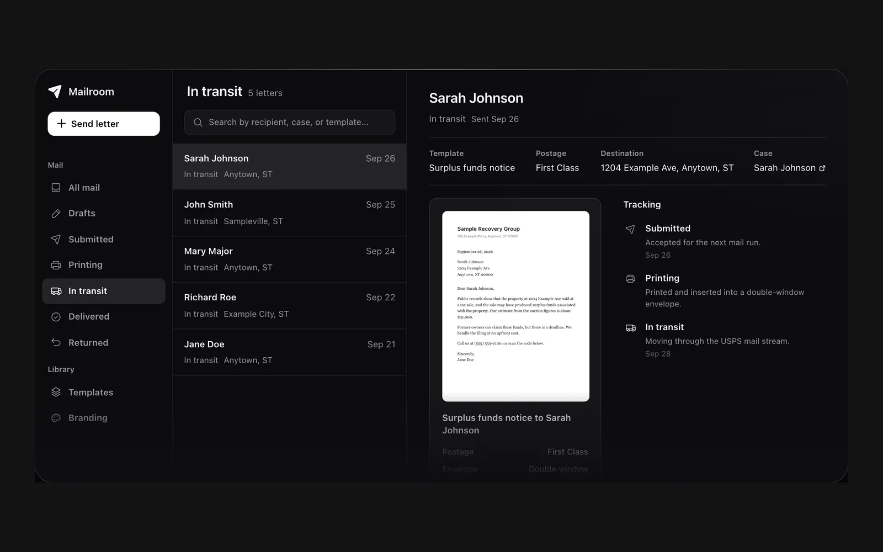
Task: Click the Send letter button
Action: (x=104, y=124)
